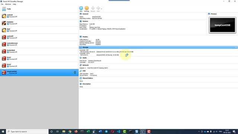
Task: Click the VirtualBox taskbar icon
Action: coord(143,131)
